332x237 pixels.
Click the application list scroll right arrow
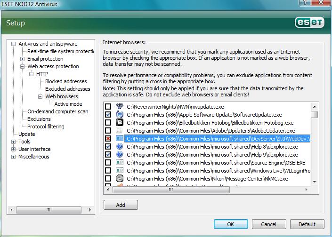pyautogui.click(x=307, y=190)
